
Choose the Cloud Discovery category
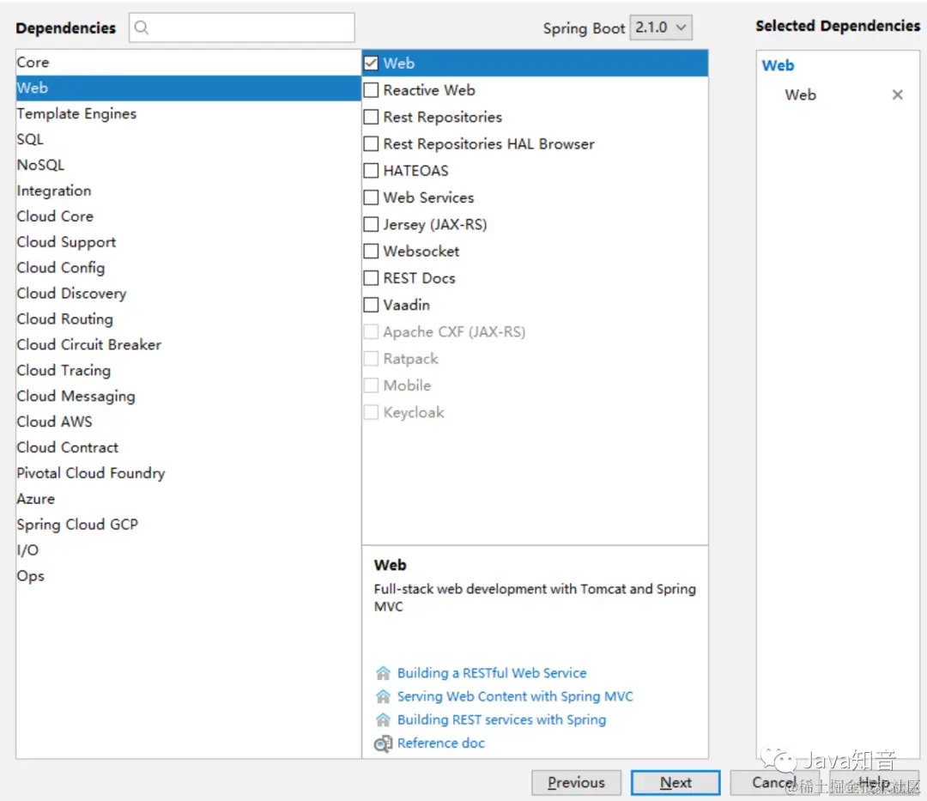[189, 294]
